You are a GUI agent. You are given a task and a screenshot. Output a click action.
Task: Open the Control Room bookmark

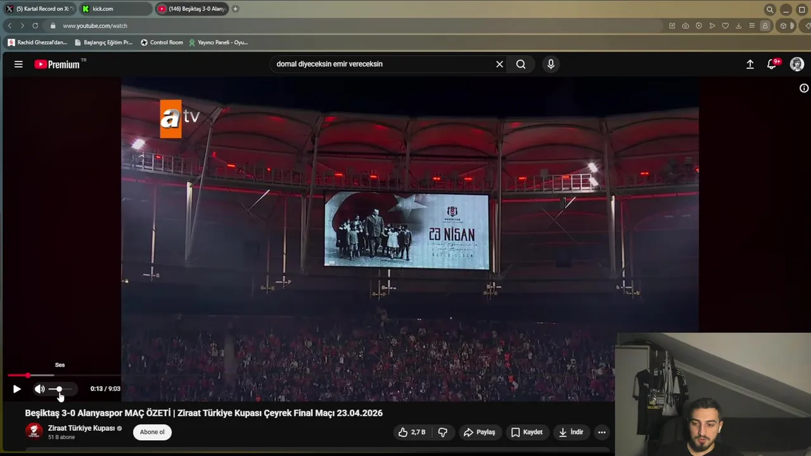162,42
